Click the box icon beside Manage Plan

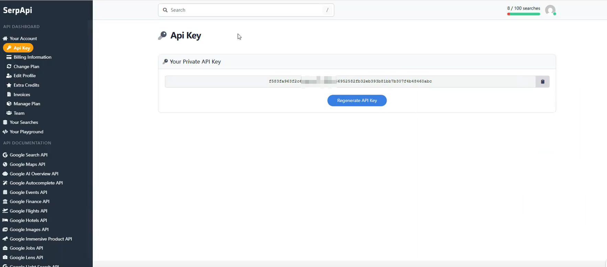point(9,104)
